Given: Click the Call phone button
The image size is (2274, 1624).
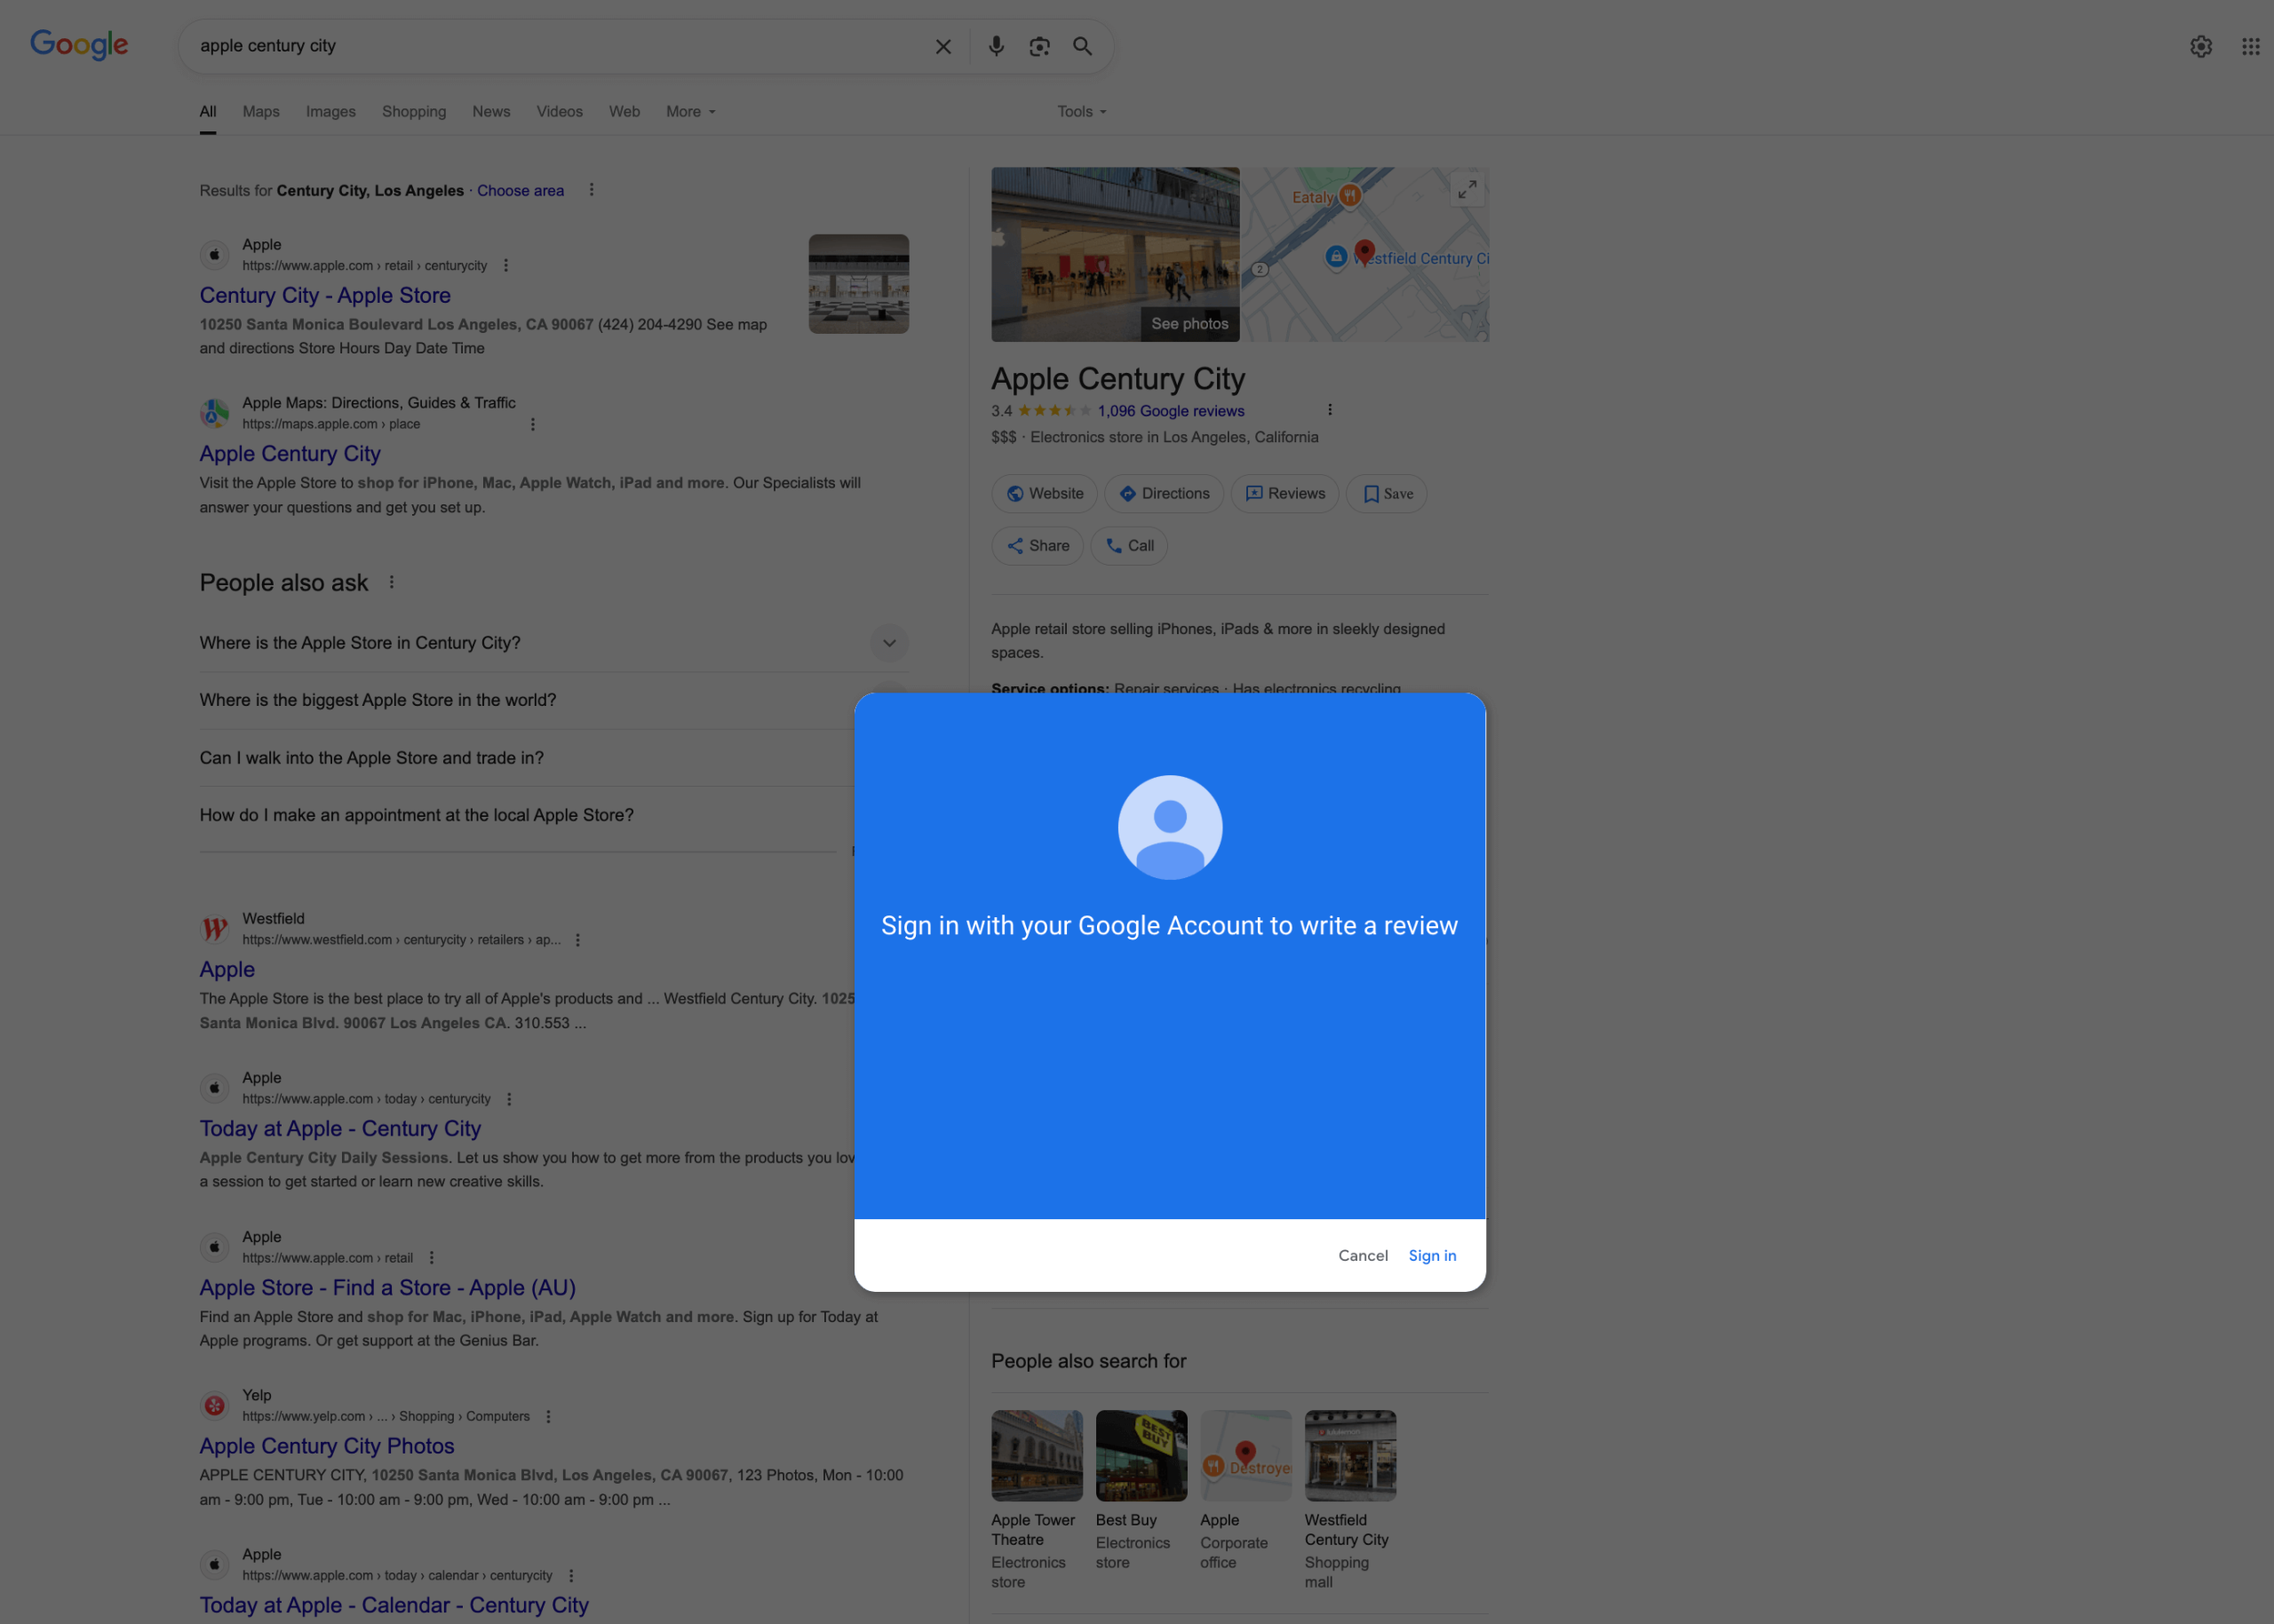Looking at the screenshot, I should click(x=1130, y=546).
